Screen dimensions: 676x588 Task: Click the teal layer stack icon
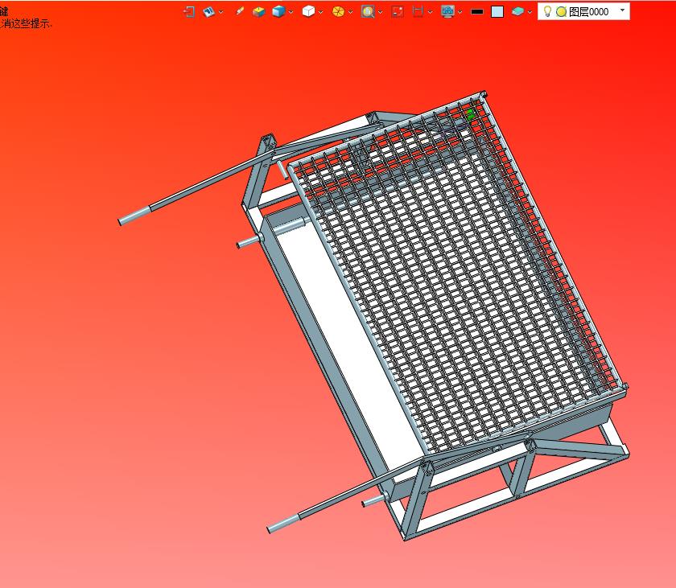tap(517, 11)
